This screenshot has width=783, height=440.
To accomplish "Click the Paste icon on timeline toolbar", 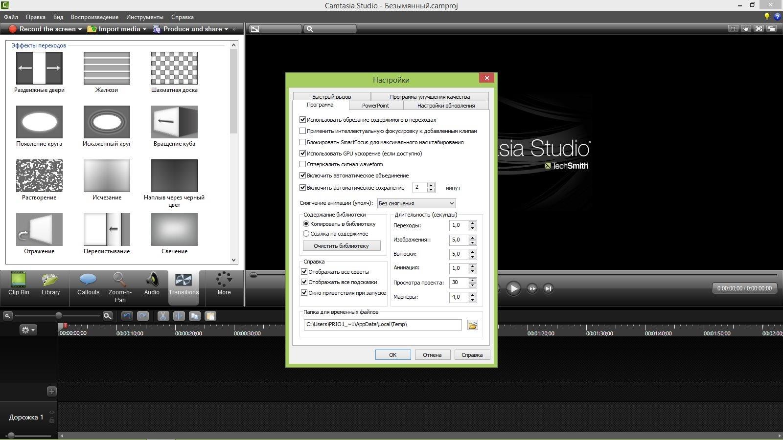I will pos(210,316).
